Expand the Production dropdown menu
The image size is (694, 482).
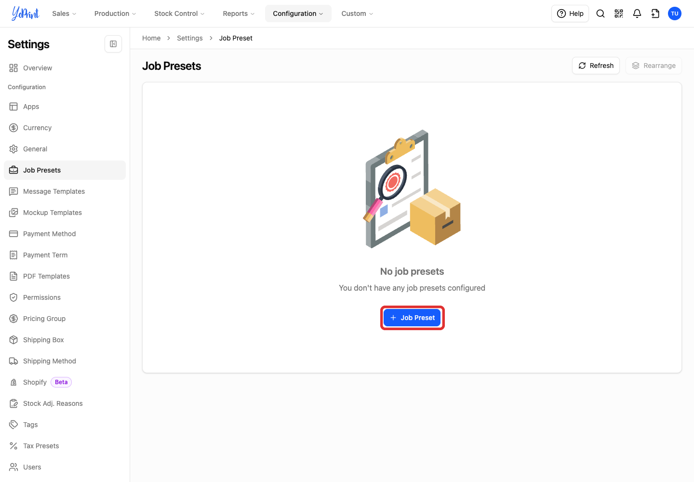pyautogui.click(x=115, y=13)
